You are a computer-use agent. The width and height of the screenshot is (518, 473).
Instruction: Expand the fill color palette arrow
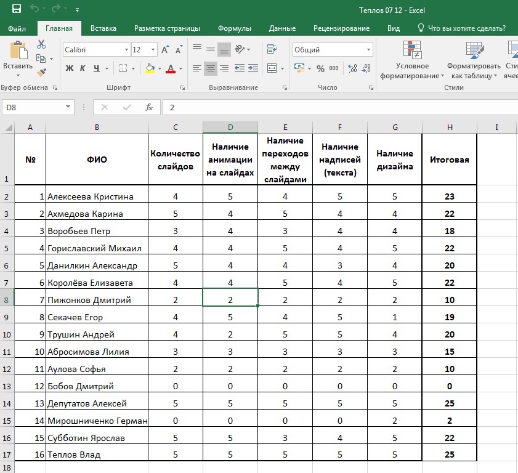pyautogui.click(x=160, y=69)
